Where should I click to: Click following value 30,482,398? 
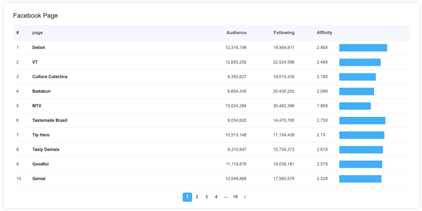tap(284, 106)
